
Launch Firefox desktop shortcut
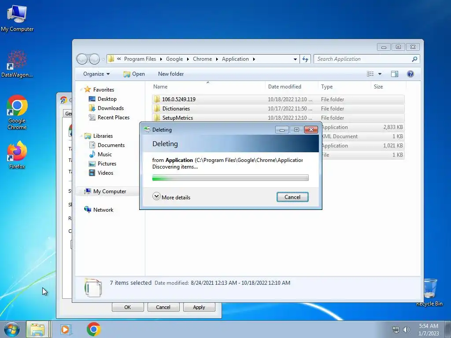[17, 155]
